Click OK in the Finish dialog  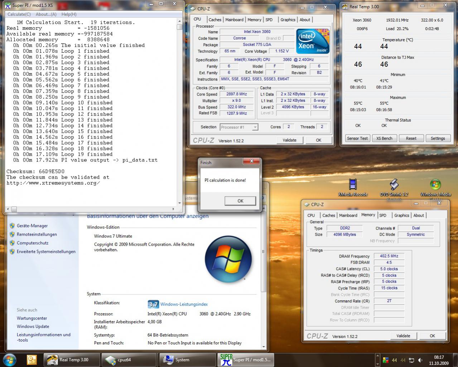[x=240, y=201]
